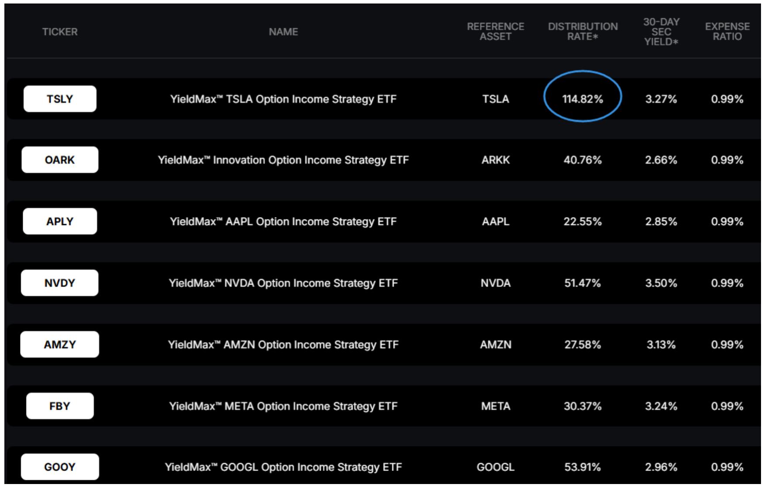Open YieldMax Innovation Option Income Strategy ETF
The height and width of the screenshot is (491, 768).
pos(283,160)
